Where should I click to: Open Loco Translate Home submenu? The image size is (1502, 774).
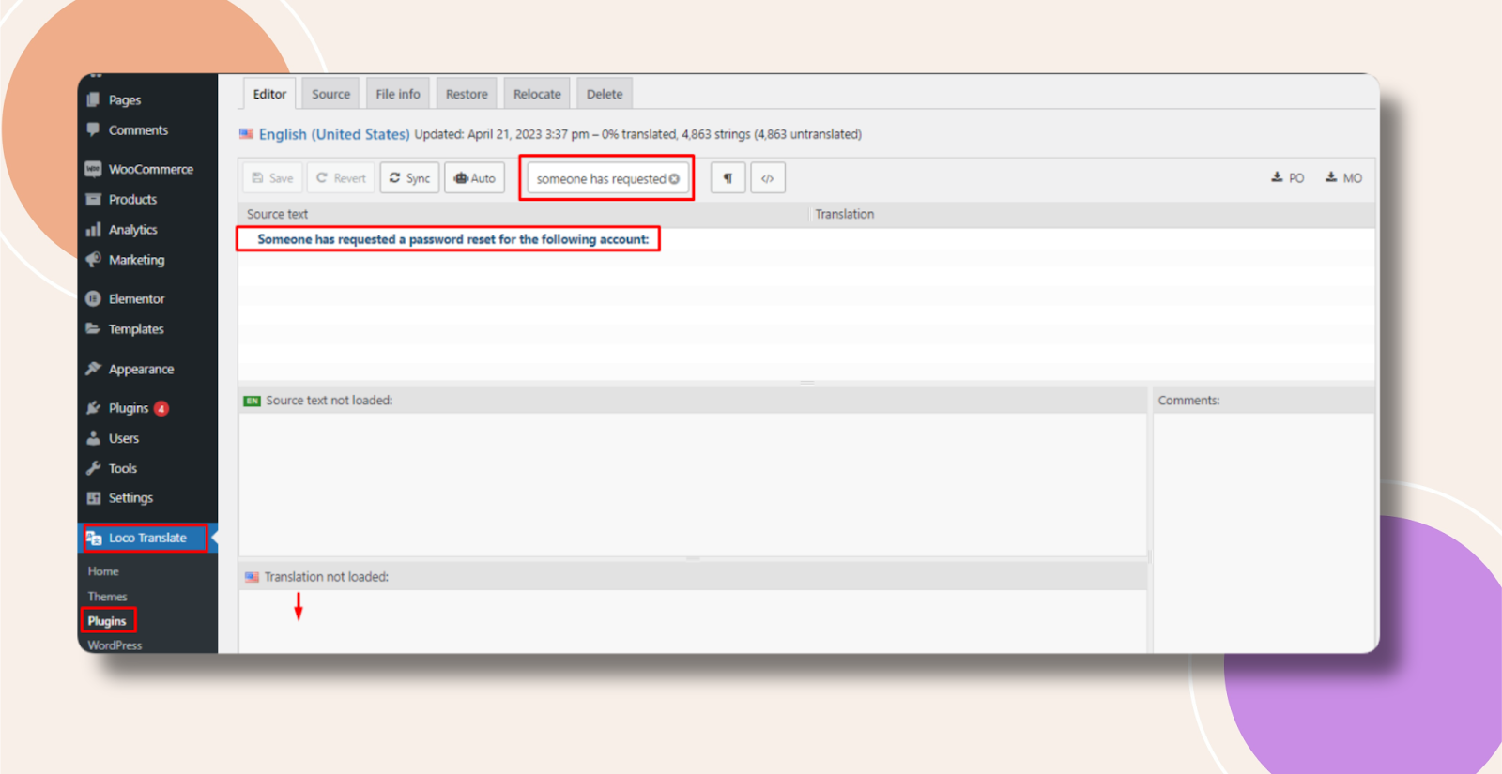103,571
